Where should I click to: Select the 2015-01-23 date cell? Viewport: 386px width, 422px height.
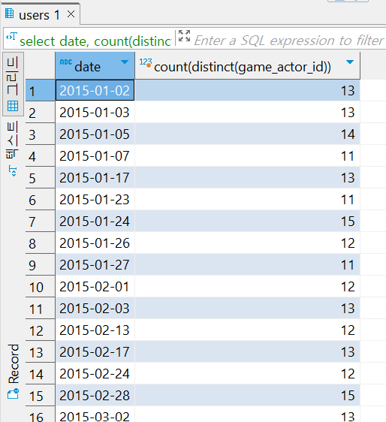[x=95, y=199]
